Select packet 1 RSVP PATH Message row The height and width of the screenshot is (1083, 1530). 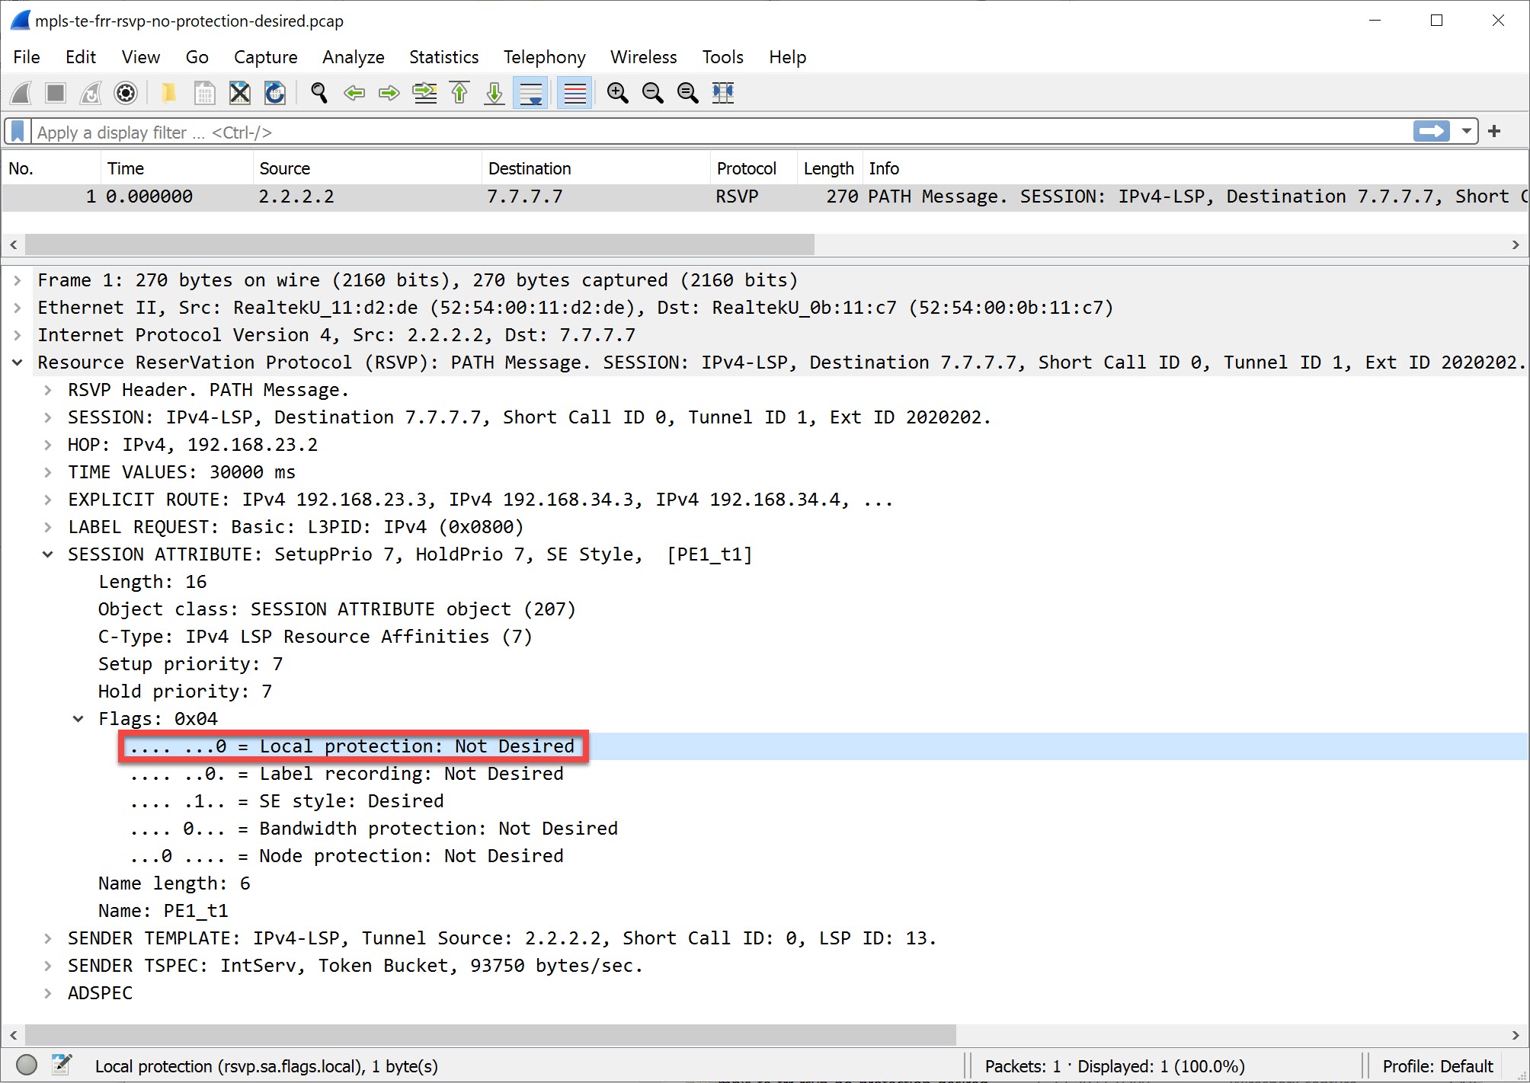tap(765, 196)
